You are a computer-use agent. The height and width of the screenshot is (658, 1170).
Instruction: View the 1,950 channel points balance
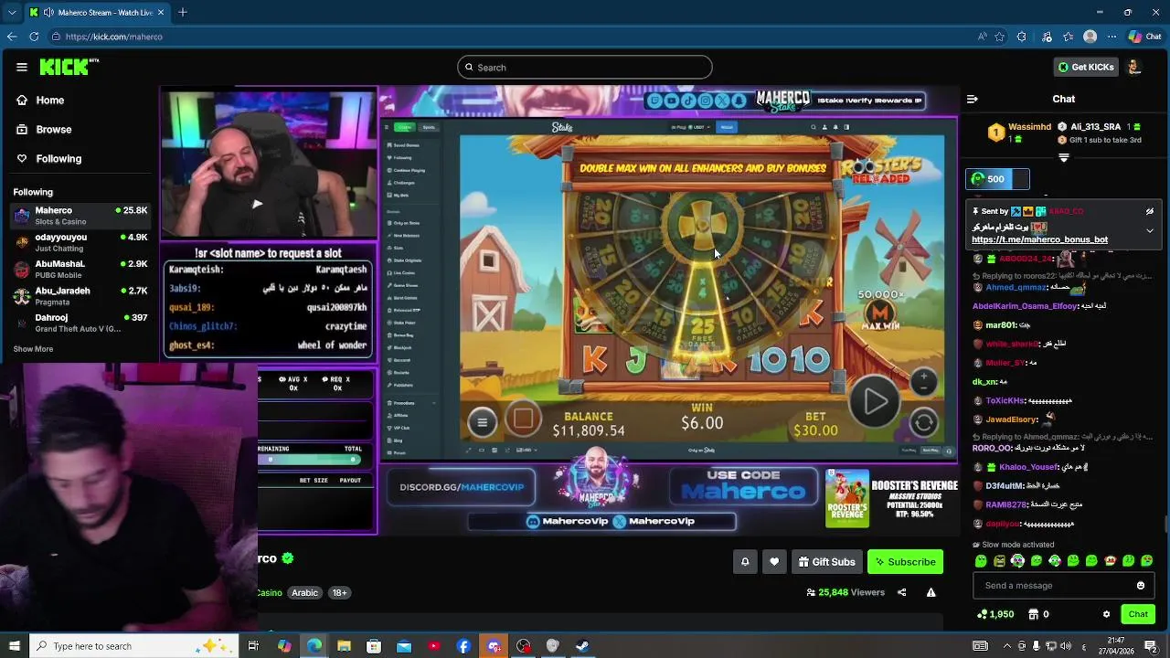995,614
